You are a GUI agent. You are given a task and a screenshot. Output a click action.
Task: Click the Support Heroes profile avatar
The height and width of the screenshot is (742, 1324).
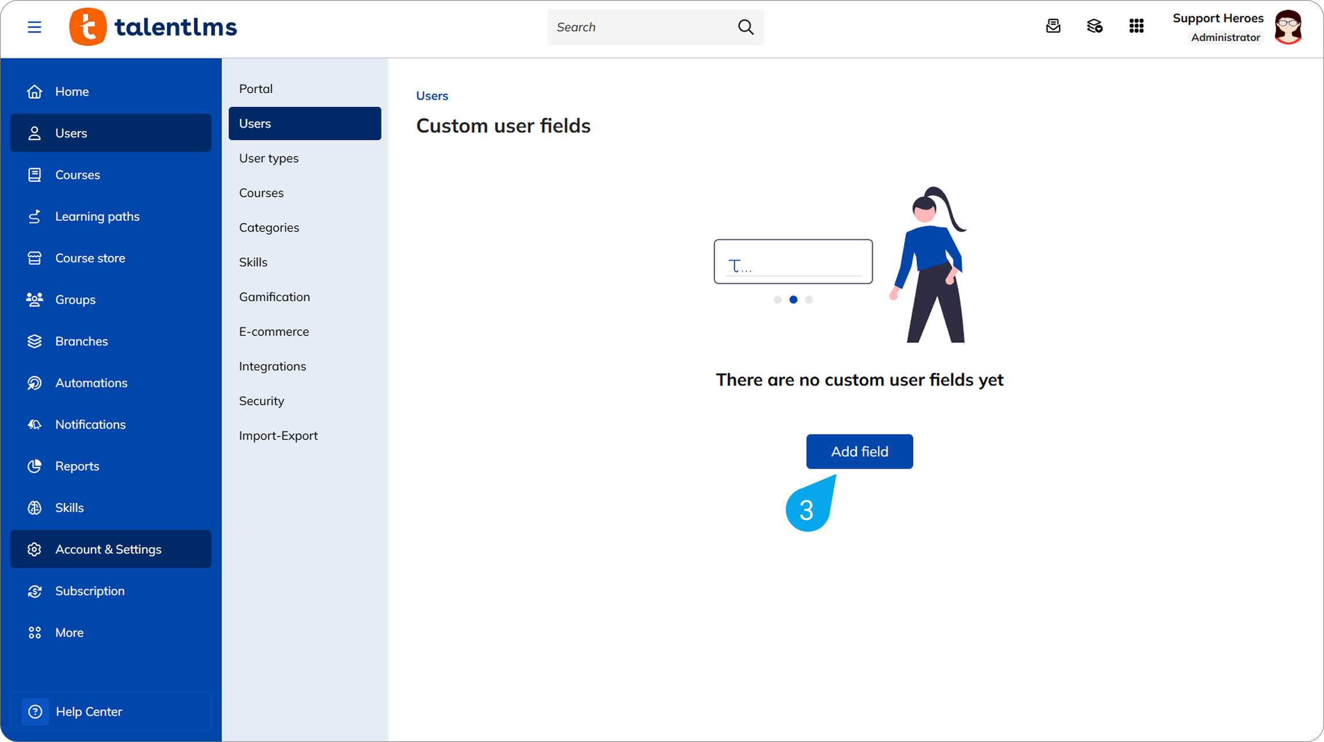[1288, 27]
